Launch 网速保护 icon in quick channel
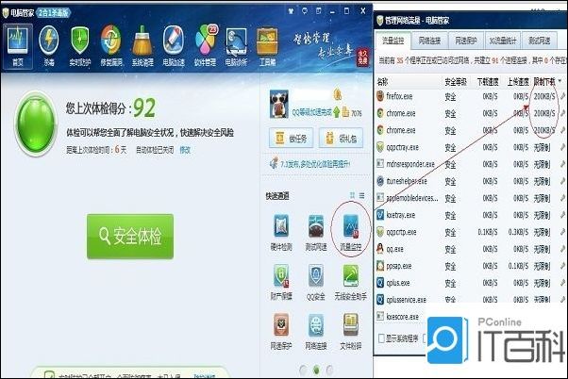Image resolution: width=568 pixels, height=379 pixels. pyautogui.click(x=281, y=331)
